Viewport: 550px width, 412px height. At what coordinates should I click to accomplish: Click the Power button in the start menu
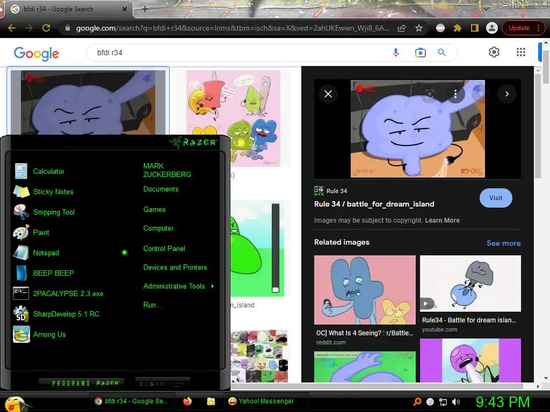(162, 383)
